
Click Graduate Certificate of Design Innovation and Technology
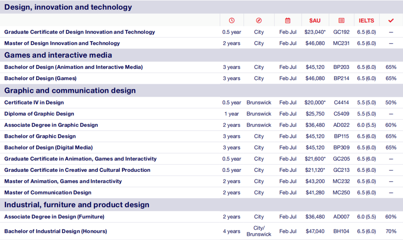pos(80,32)
